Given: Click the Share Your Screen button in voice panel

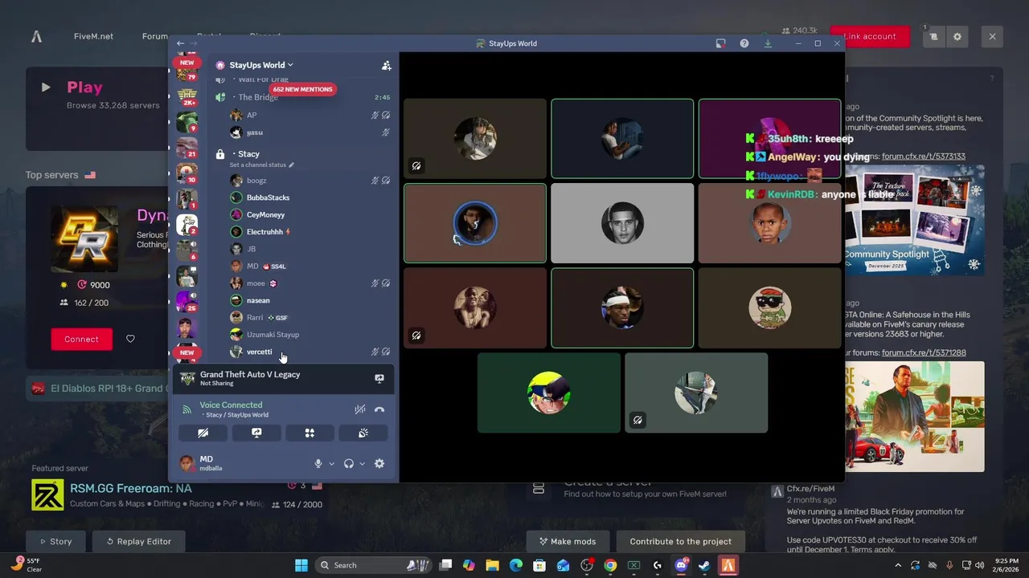Looking at the screenshot, I should pos(256,433).
